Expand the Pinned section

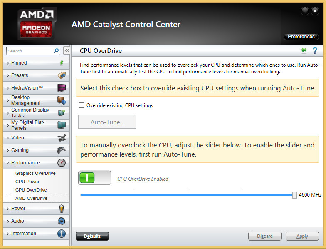(x=19, y=63)
